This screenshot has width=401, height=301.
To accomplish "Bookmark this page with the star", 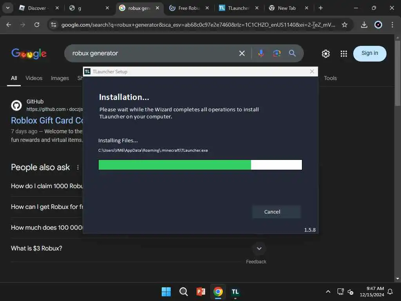I will (x=345, y=25).
